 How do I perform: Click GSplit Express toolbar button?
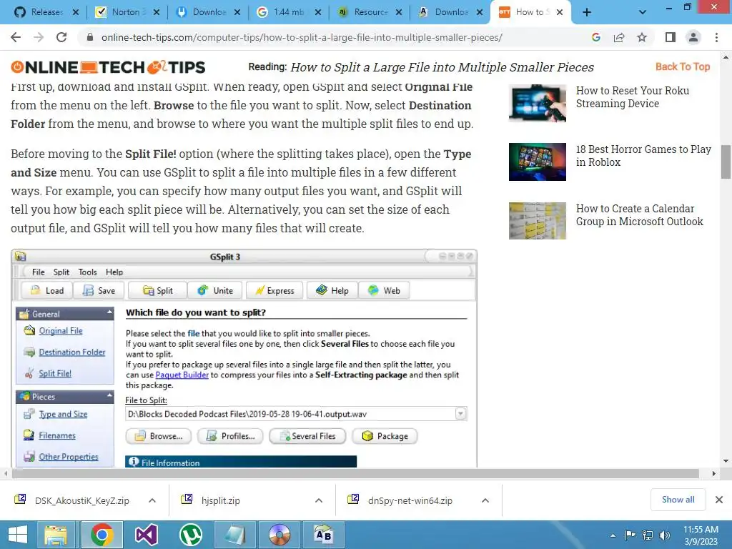[274, 290]
